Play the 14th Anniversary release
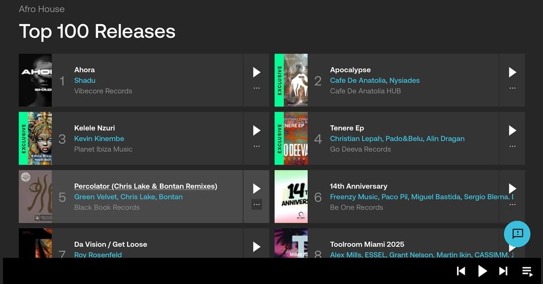The height and width of the screenshot is (284, 543). (512, 189)
